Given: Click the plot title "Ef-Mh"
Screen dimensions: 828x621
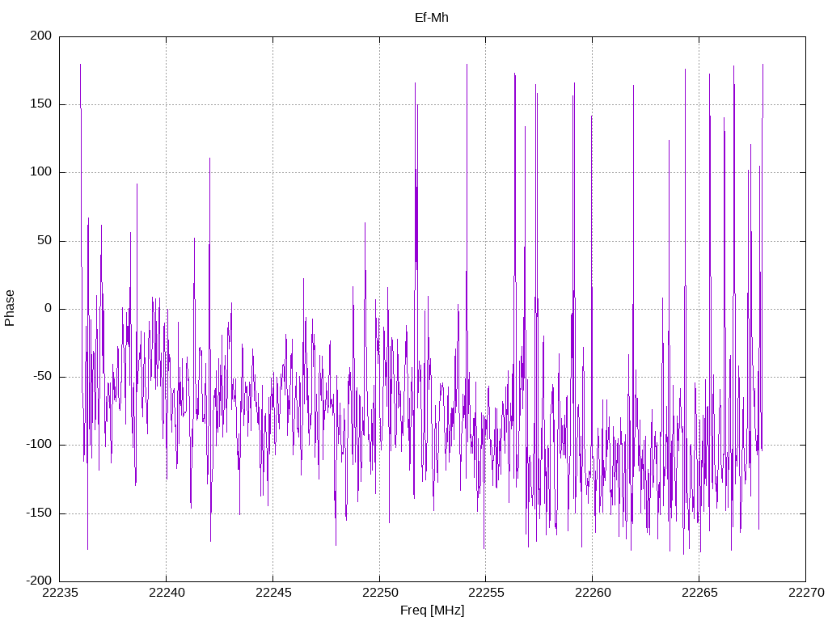Looking at the screenshot, I should (x=432, y=18).
